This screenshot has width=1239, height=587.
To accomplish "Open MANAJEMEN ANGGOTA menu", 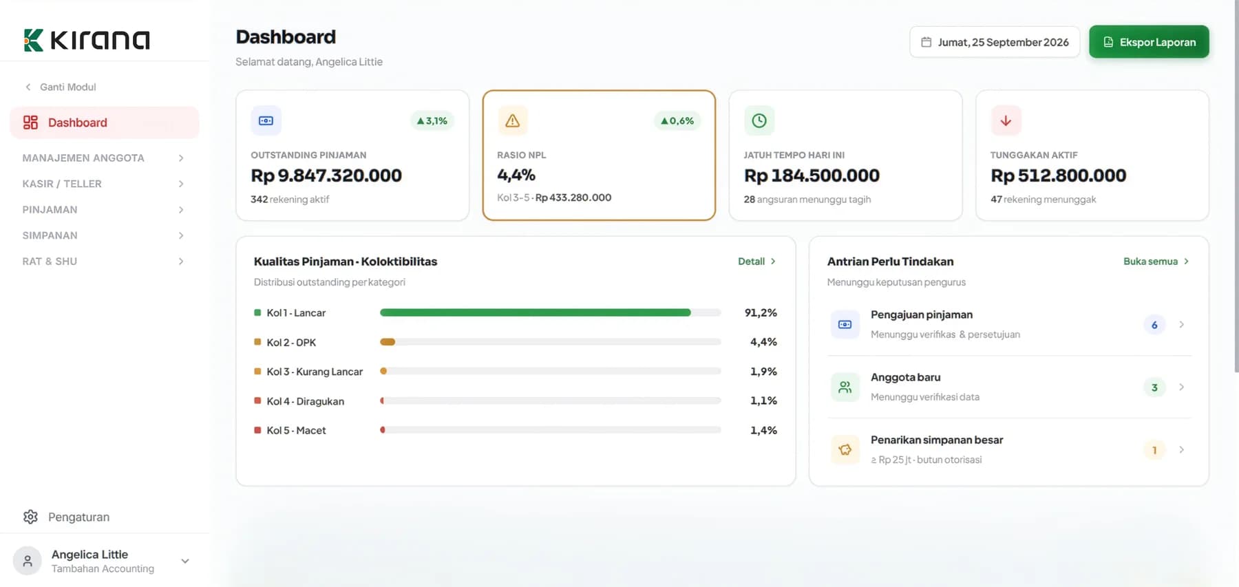I will 105,158.
